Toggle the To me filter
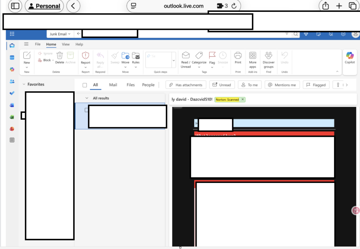The width and height of the screenshot is (360, 249). click(249, 85)
